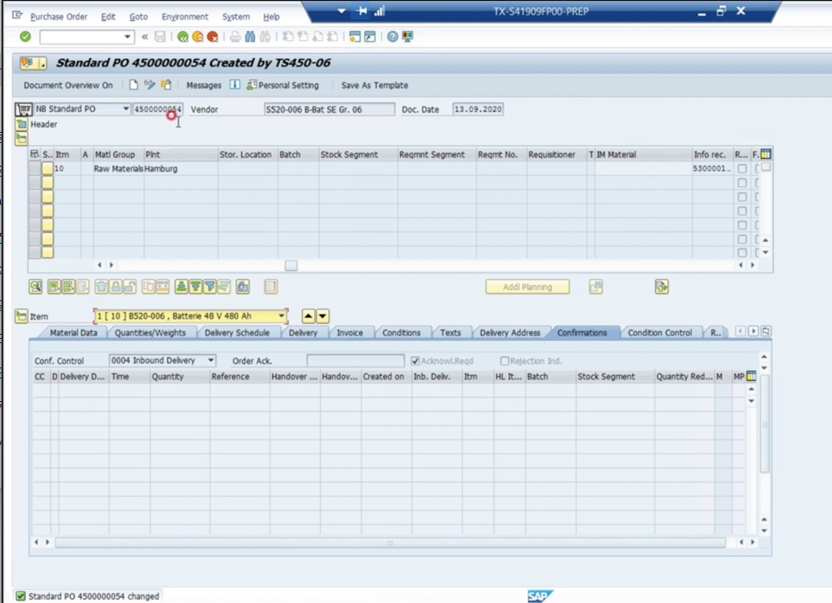832x603 pixels.
Task: Click the sort ascending icon below item table
Action: (181, 287)
